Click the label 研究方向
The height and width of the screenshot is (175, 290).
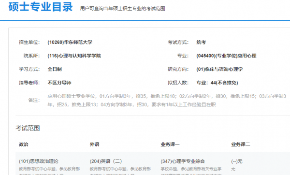178,69
